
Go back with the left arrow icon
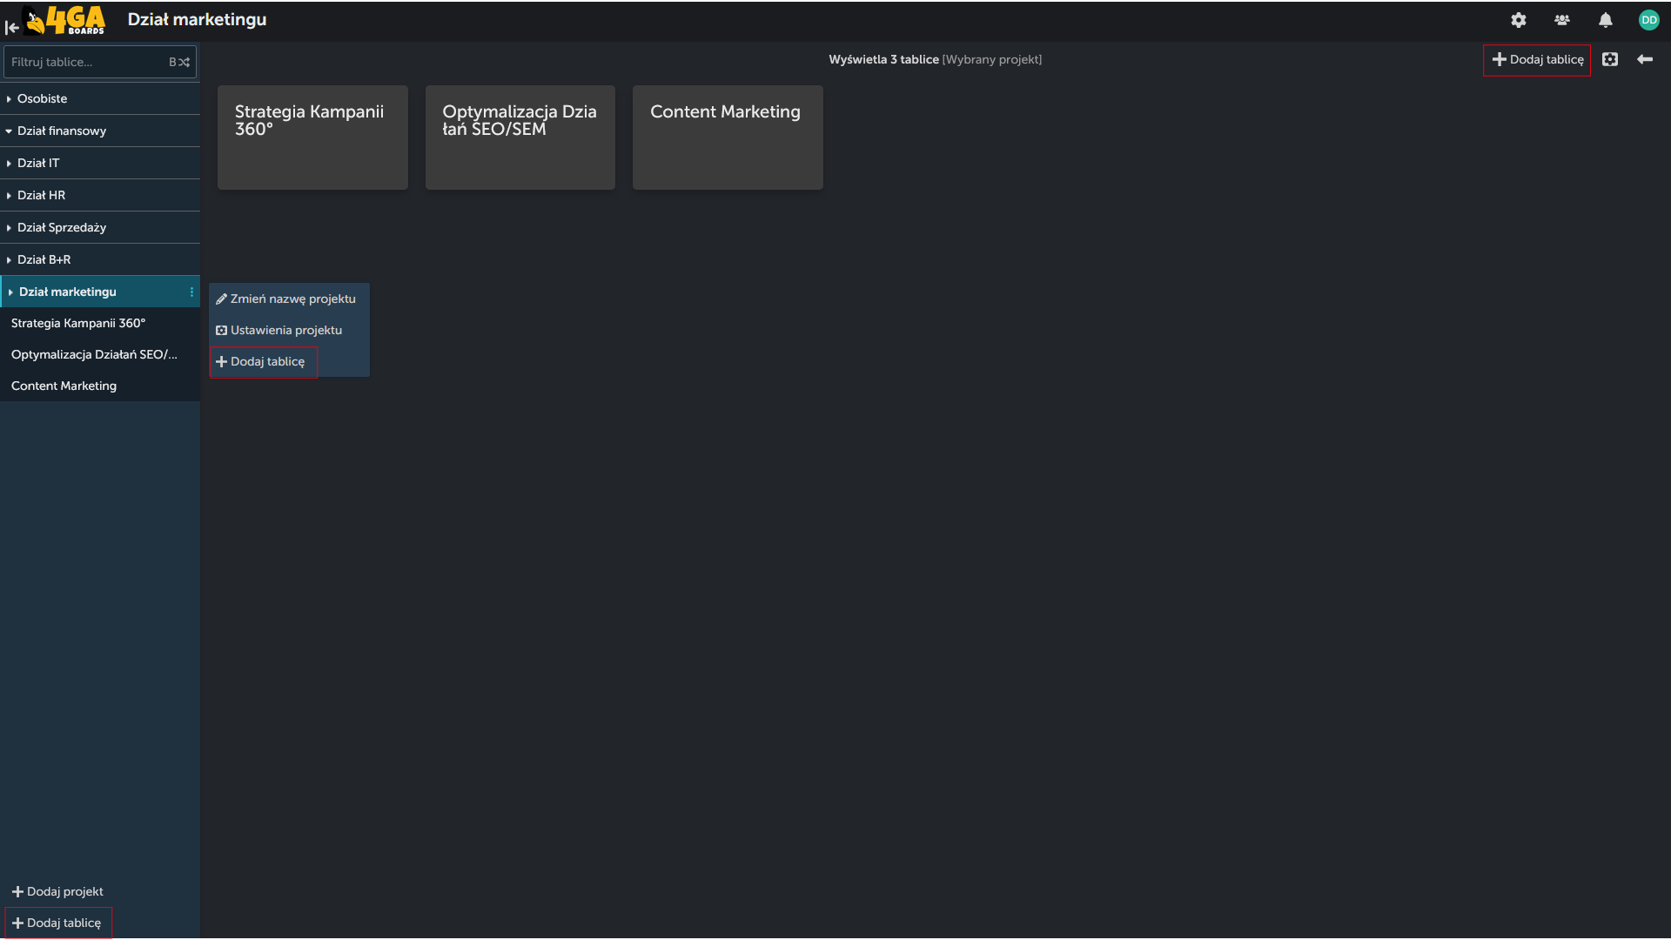point(1645,59)
